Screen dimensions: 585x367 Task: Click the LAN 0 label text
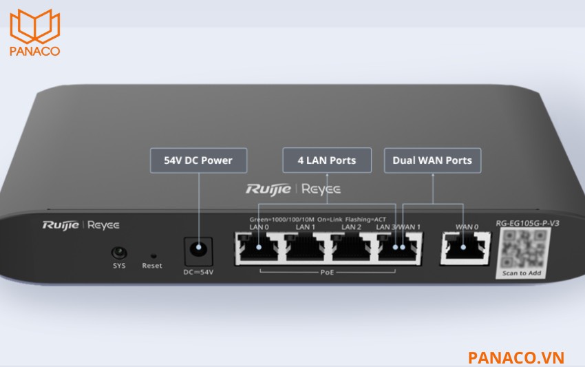point(259,227)
